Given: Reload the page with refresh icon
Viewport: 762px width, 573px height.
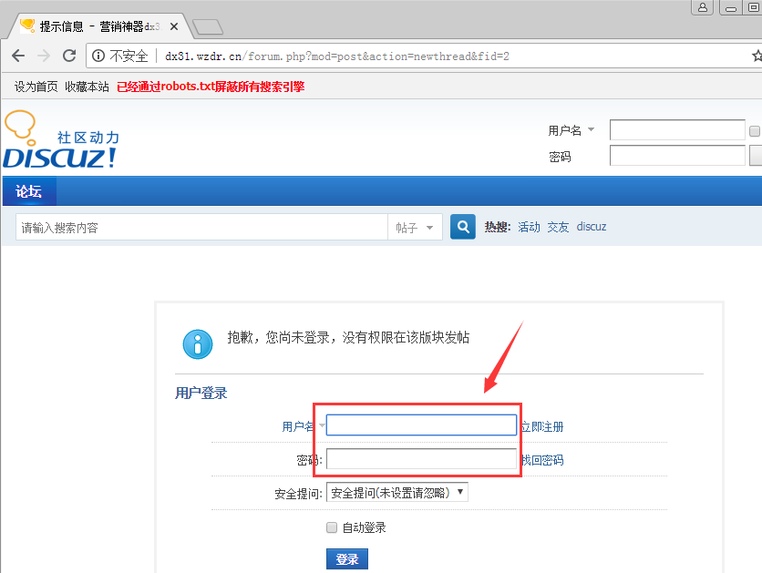Looking at the screenshot, I should 69,56.
